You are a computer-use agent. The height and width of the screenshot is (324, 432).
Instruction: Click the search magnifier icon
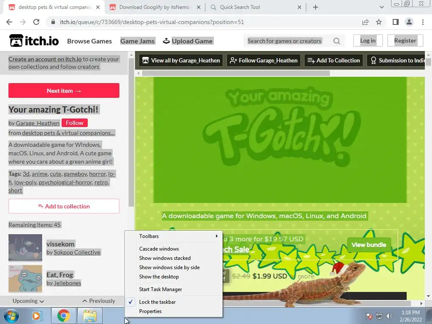336,41
